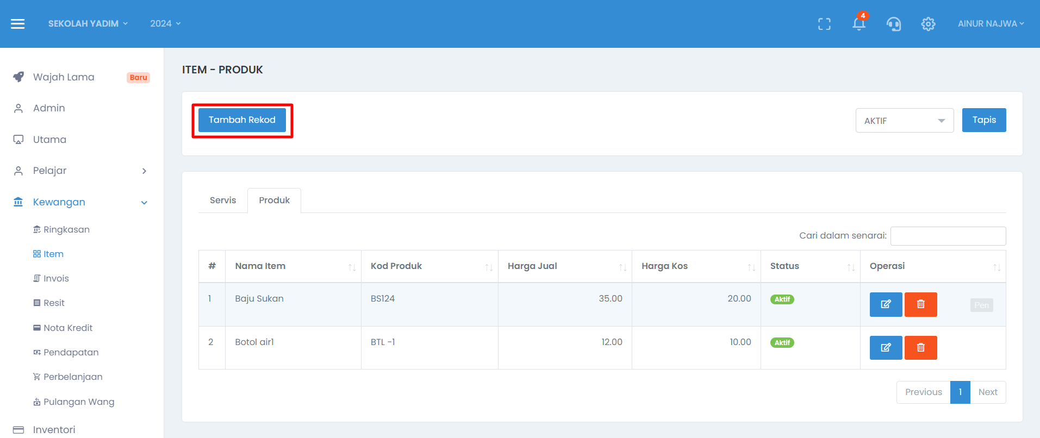This screenshot has height=438, width=1040.
Task: Open the AKTIF status filter dropdown
Action: click(x=904, y=121)
